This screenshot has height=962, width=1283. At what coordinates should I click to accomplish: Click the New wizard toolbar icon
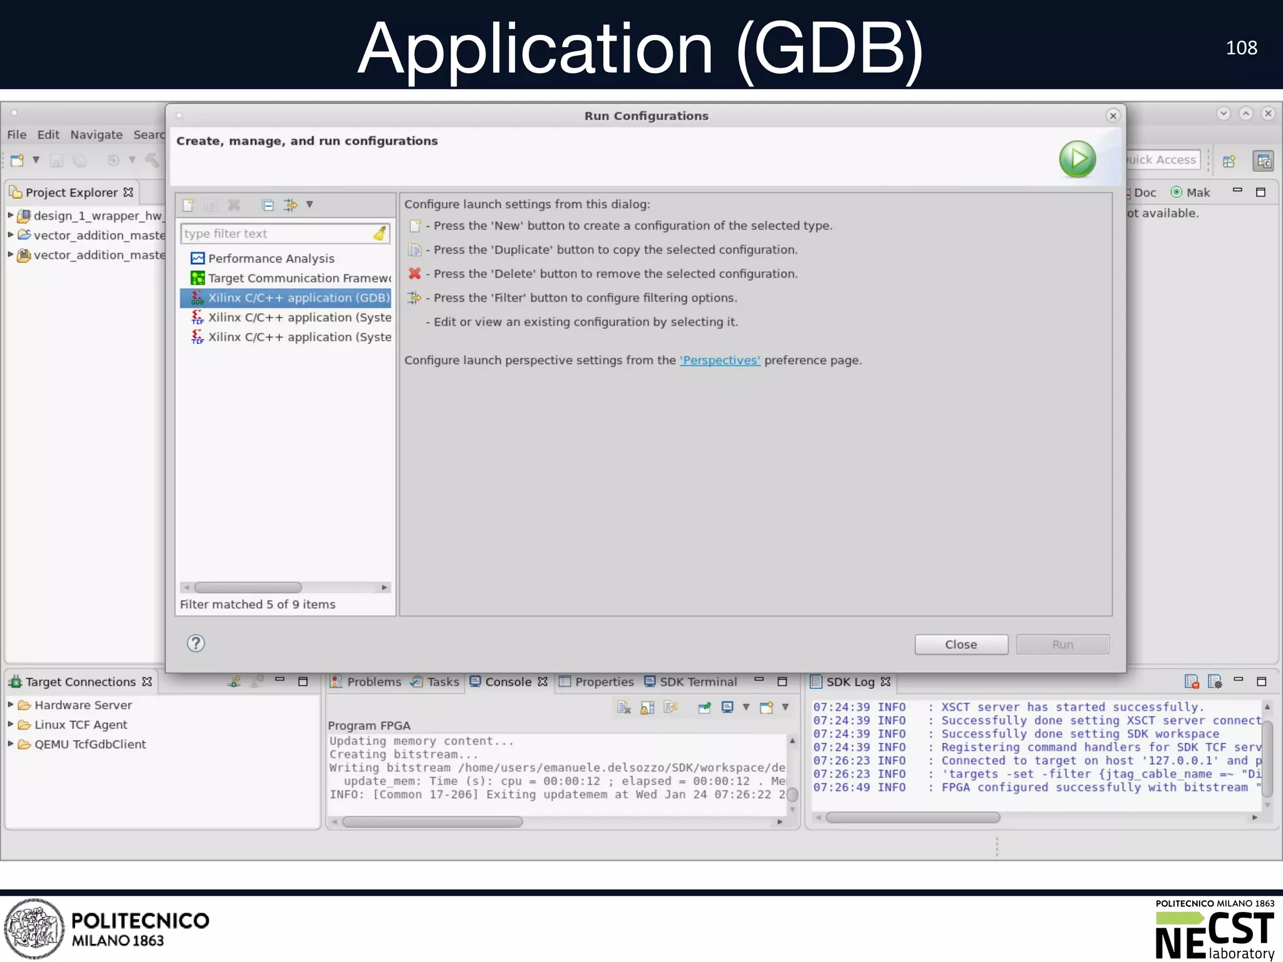(18, 160)
